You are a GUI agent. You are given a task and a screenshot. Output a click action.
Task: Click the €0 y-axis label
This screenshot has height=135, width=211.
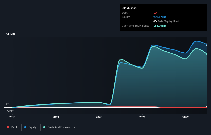tap(8, 104)
